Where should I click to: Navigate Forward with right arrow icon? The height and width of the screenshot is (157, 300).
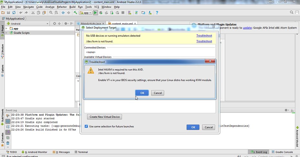(x=69, y=13)
